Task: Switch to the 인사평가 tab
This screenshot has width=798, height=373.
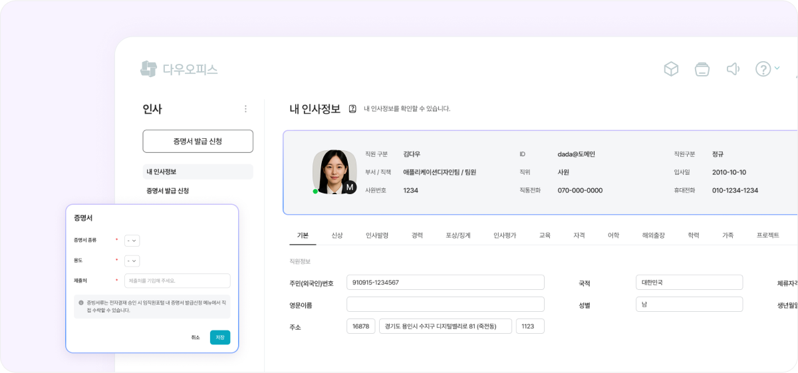Action: coord(505,235)
